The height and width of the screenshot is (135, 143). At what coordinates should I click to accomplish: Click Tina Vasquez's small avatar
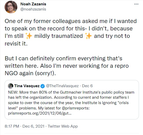(x=11, y=86)
